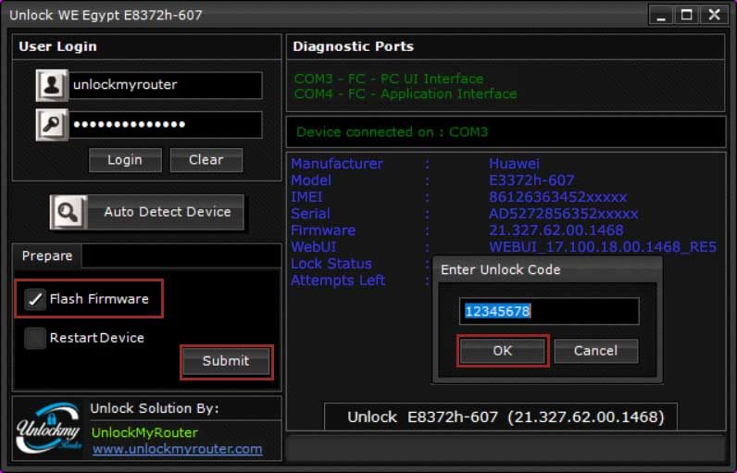Click the Diagnostic Ports header
The height and width of the screenshot is (473, 737).
click(x=354, y=46)
